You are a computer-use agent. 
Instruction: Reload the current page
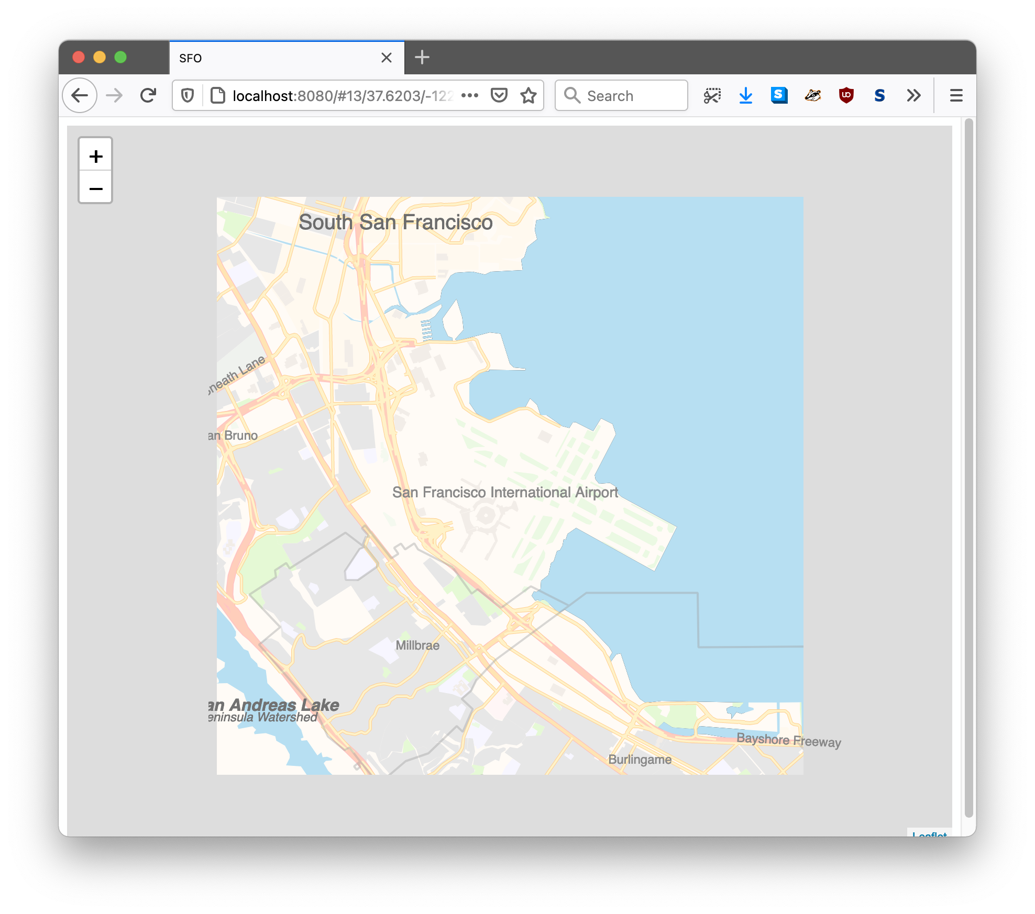[148, 96]
